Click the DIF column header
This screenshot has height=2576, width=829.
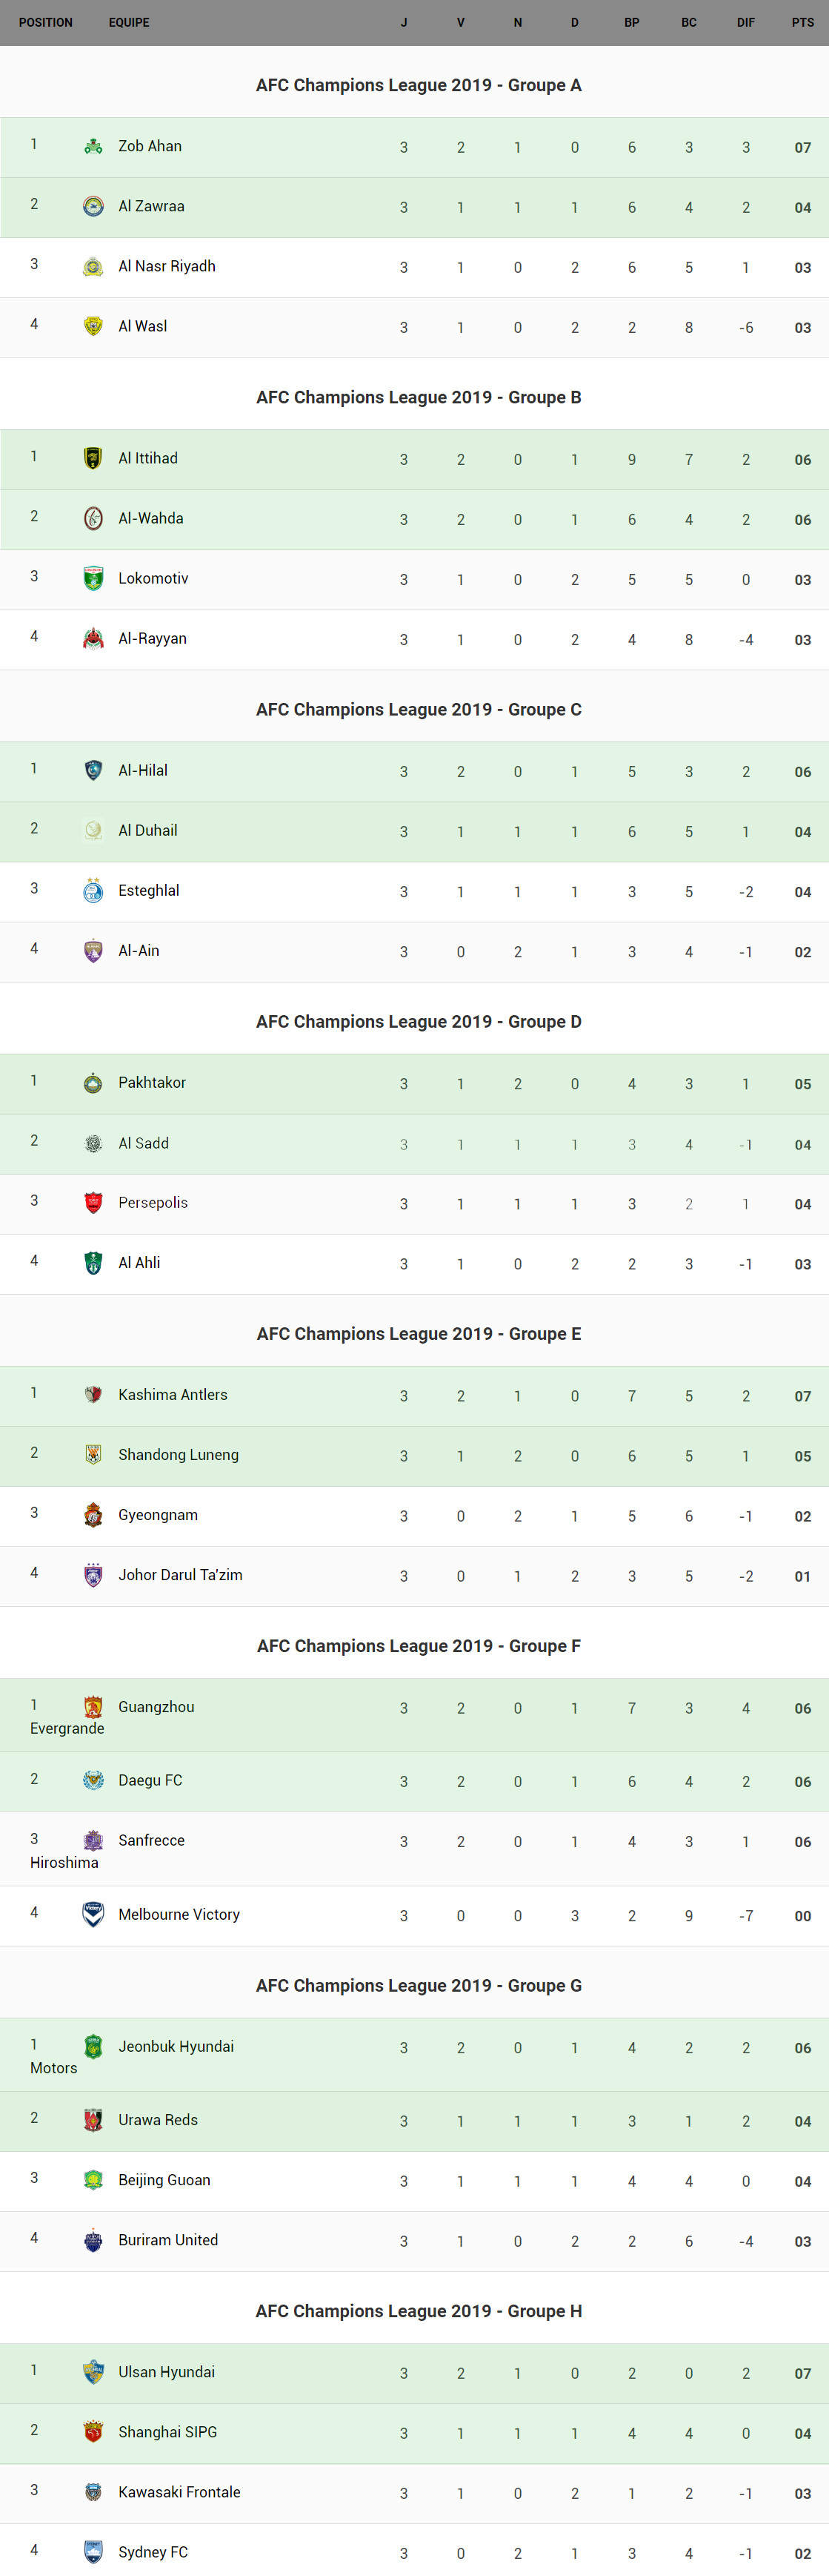pyautogui.click(x=745, y=22)
